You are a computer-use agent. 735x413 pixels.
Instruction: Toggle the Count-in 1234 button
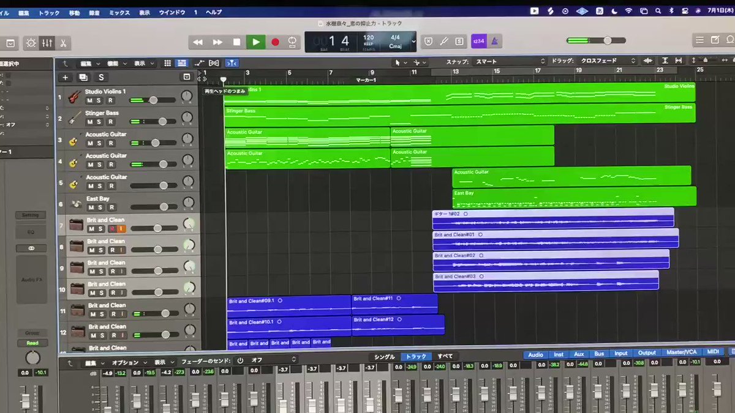(478, 41)
